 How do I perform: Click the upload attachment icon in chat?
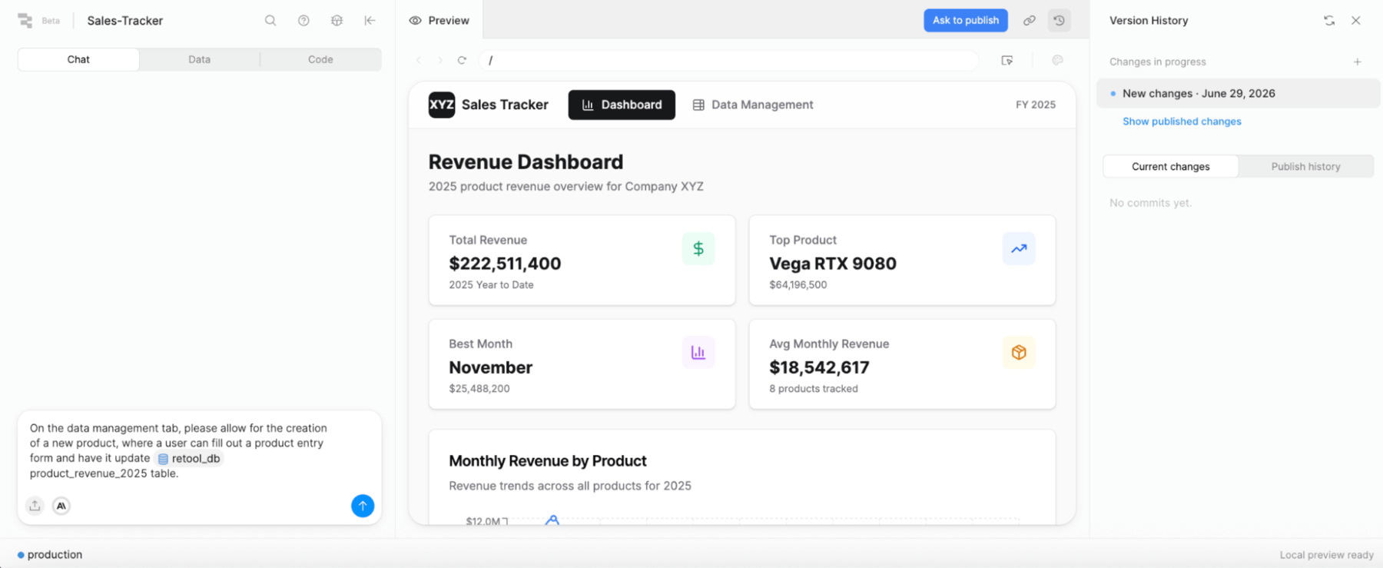pyautogui.click(x=35, y=506)
